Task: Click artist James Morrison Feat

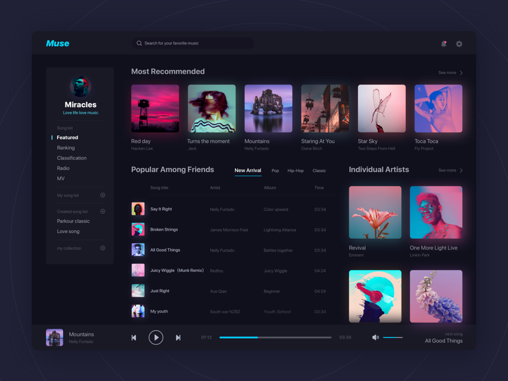Action: 229,230
